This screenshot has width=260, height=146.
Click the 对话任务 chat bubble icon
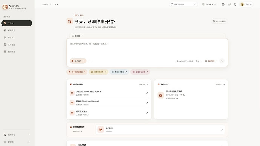click(x=5, y=30)
